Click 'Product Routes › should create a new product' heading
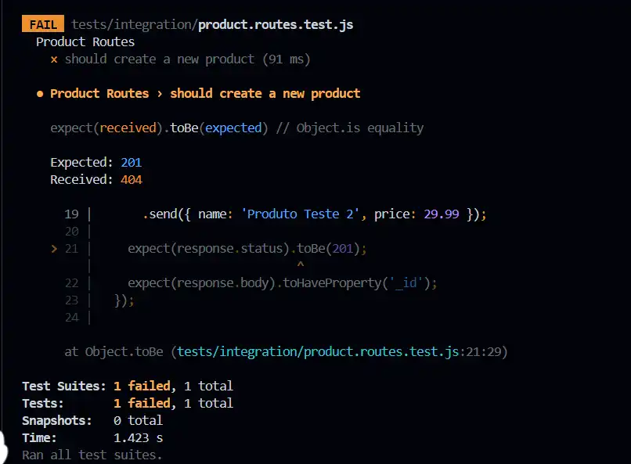The height and width of the screenshot is (464, 631). point(205,94)
